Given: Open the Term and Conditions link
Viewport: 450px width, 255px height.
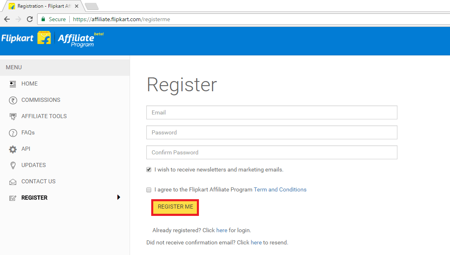Looking at the screenshot, I should [280, 189].
